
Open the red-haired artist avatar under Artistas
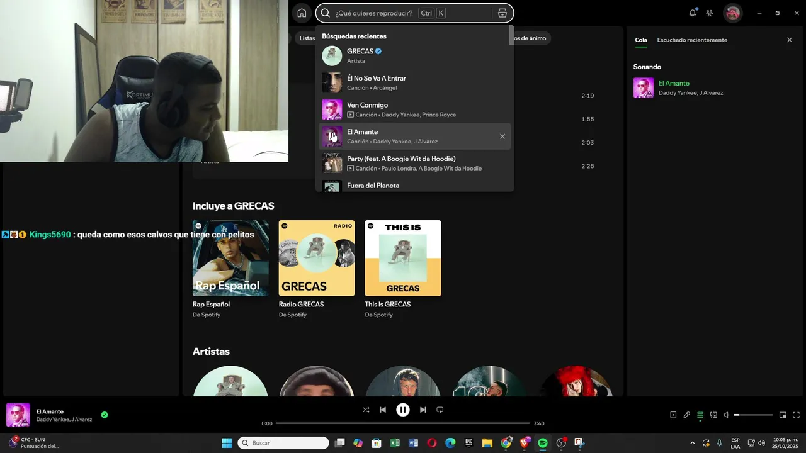(x=576, y=381)
